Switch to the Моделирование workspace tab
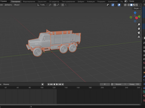 tap(29, 1)
